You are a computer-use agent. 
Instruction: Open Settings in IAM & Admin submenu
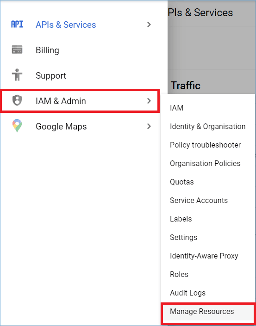coord(183,237)
